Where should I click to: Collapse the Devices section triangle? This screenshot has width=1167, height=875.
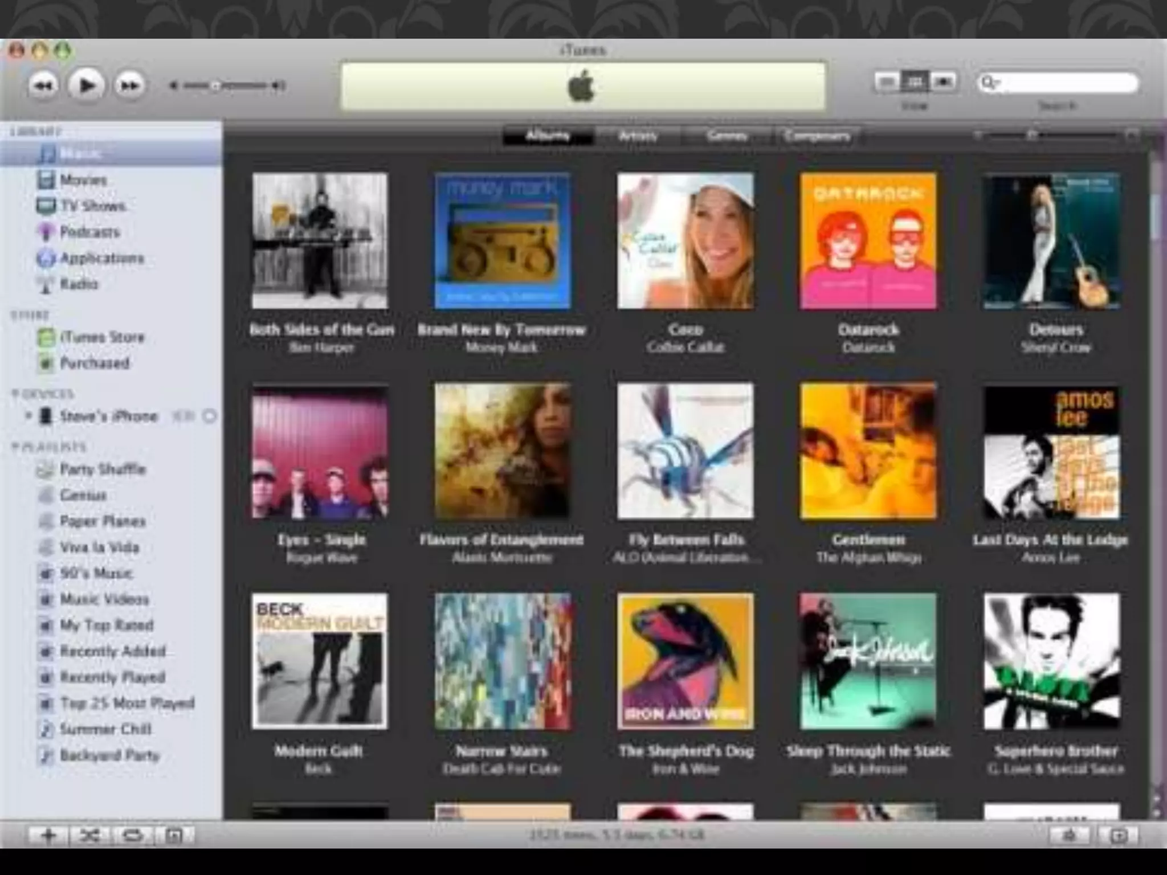click(x=15, y=394)
